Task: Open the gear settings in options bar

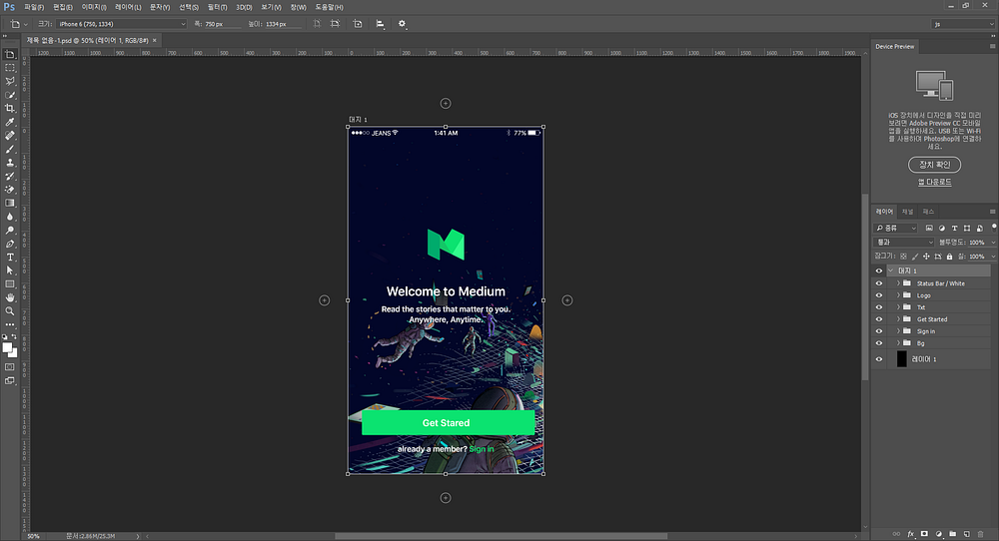Action: [x=402, y=24]
